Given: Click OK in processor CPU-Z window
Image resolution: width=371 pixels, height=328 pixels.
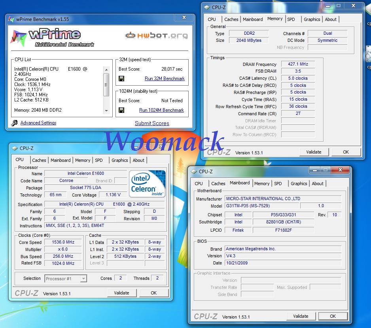Looking at the screenshot, I should click(x=154, y=293).
